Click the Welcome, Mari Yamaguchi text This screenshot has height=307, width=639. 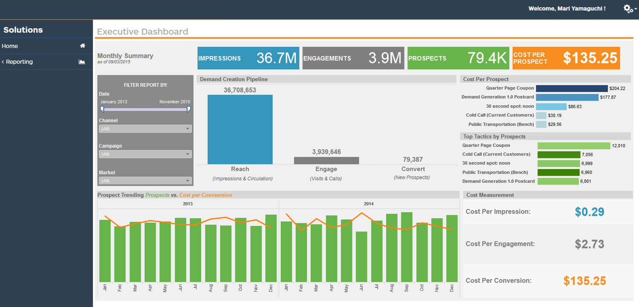click(x=566, y=9)
